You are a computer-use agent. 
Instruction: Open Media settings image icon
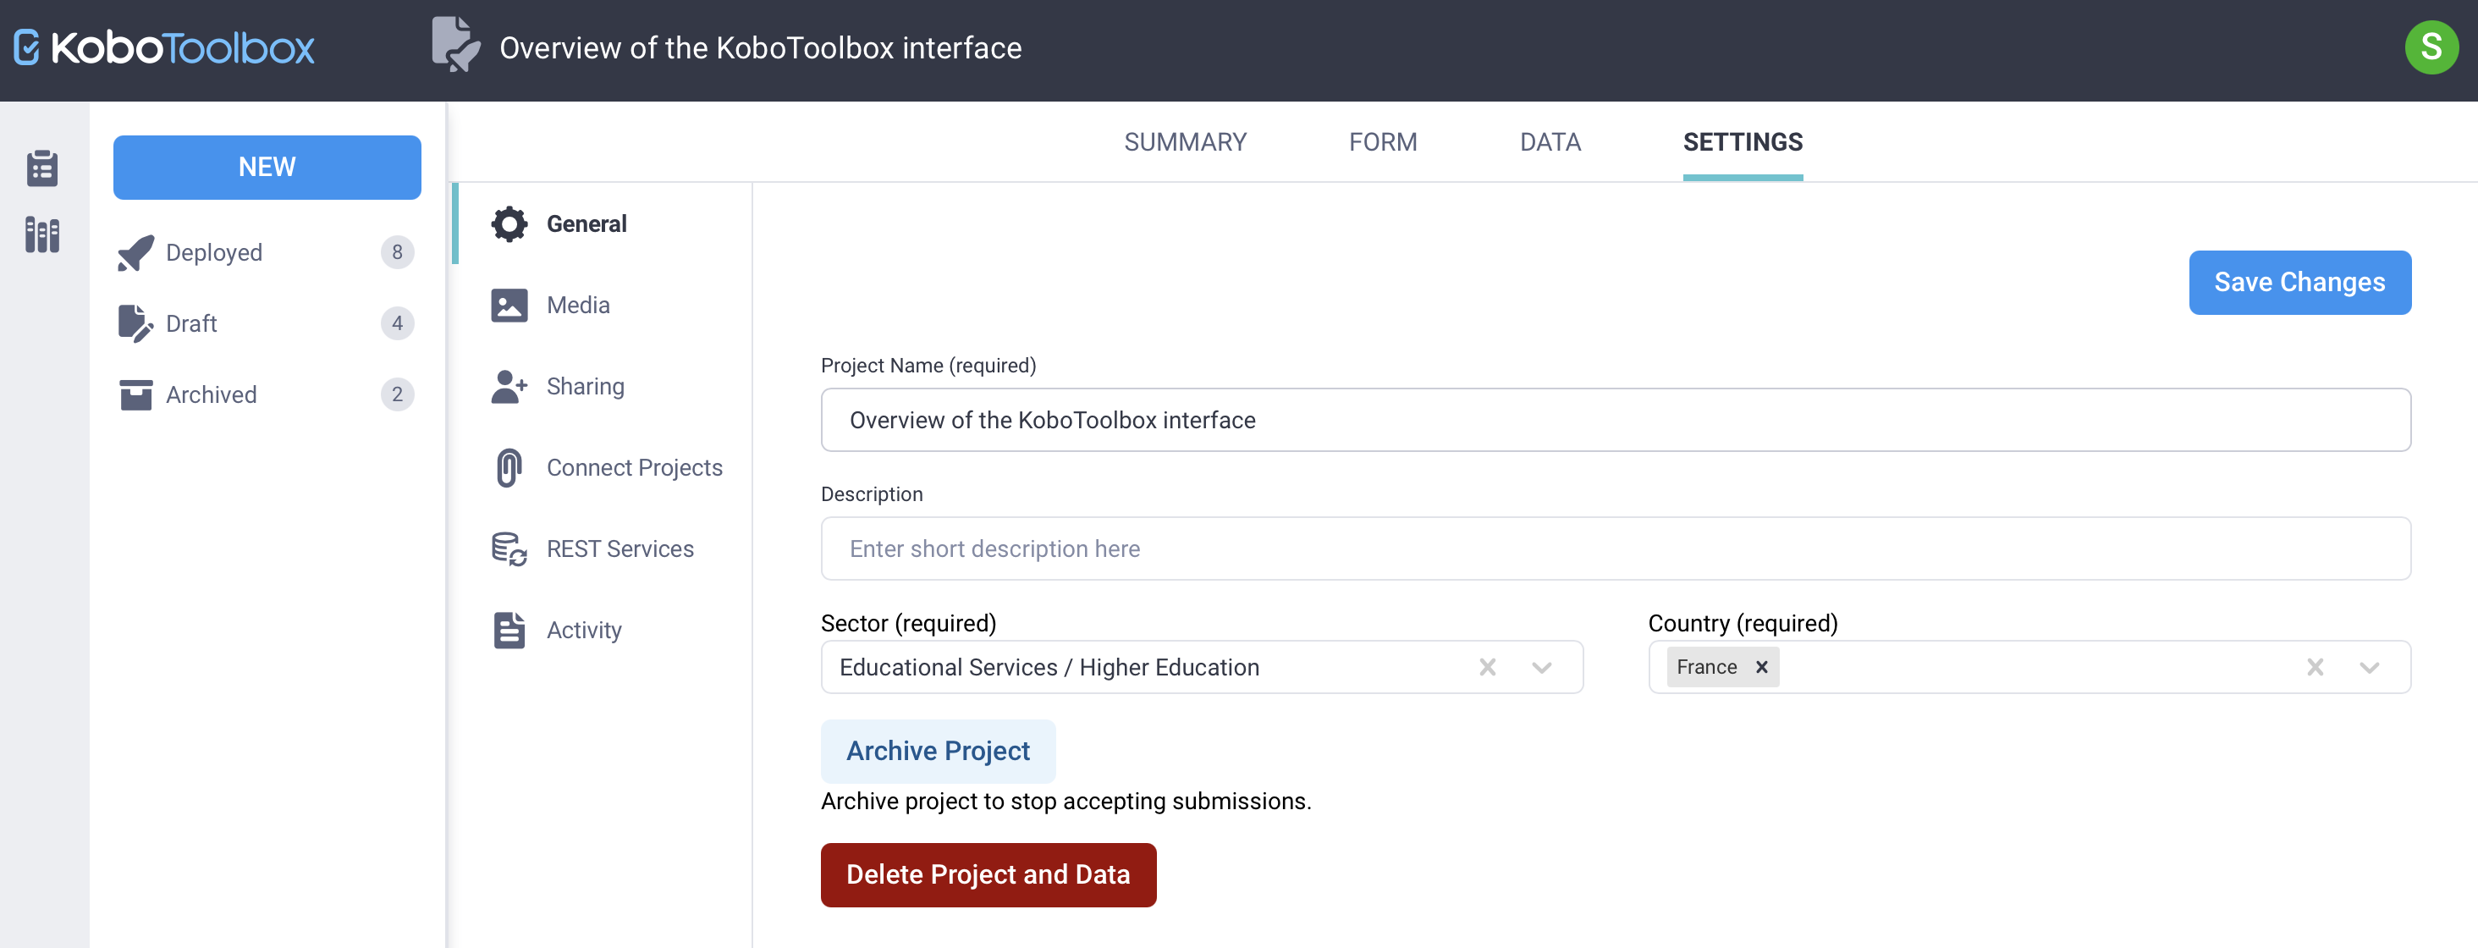[509, 305]
